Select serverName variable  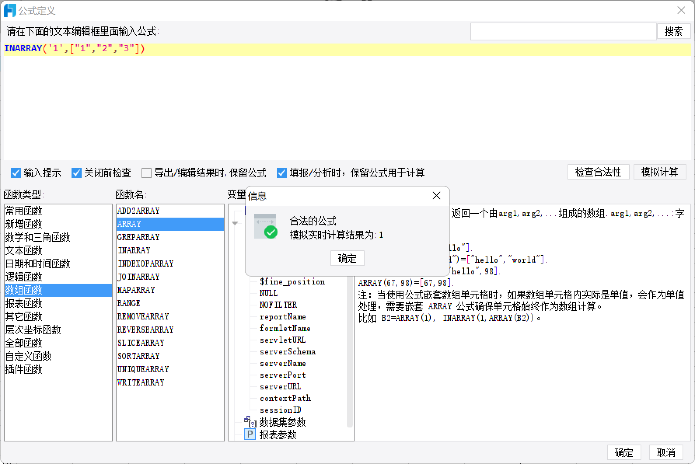coord(283,363)
